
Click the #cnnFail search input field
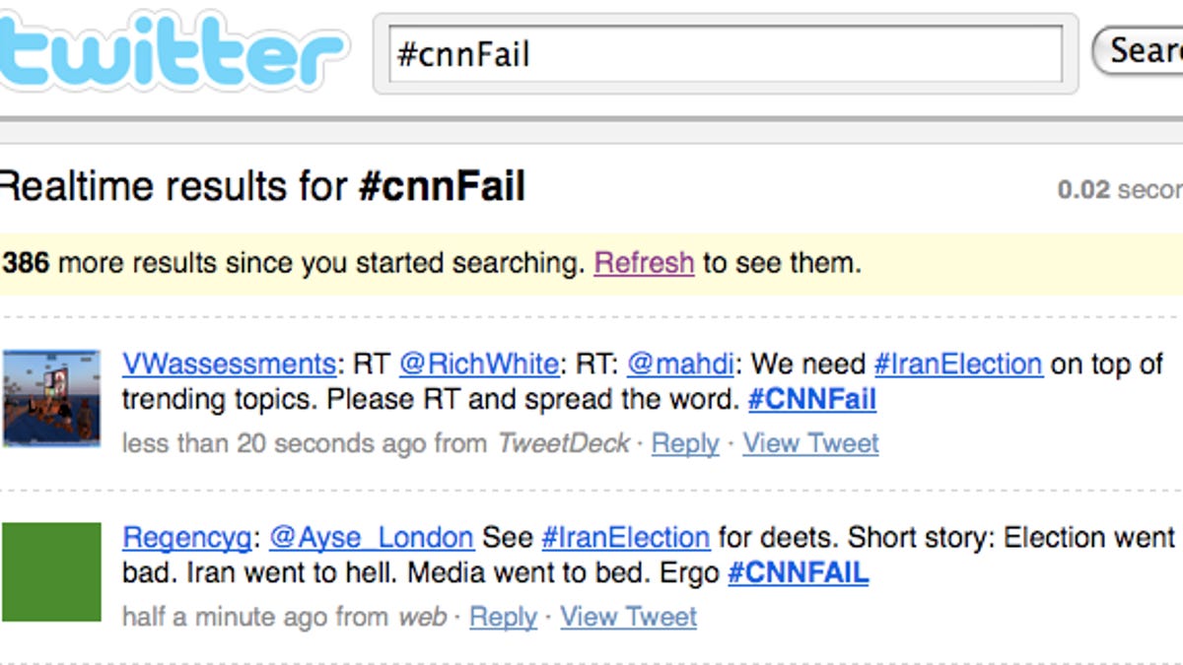725,53
